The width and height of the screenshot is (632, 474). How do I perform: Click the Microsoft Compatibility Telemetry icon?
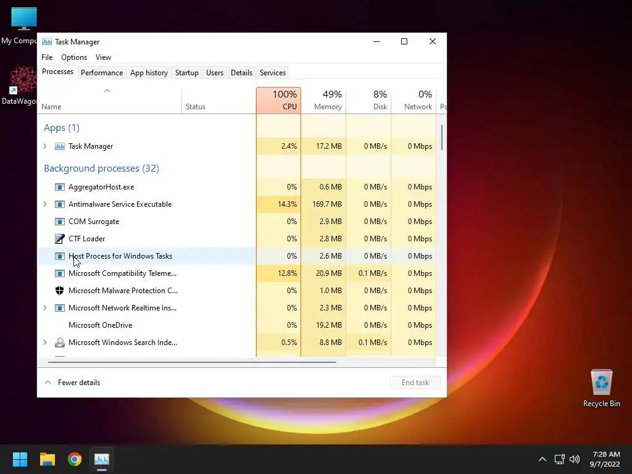pyautogui.click(x=60, y=273)
